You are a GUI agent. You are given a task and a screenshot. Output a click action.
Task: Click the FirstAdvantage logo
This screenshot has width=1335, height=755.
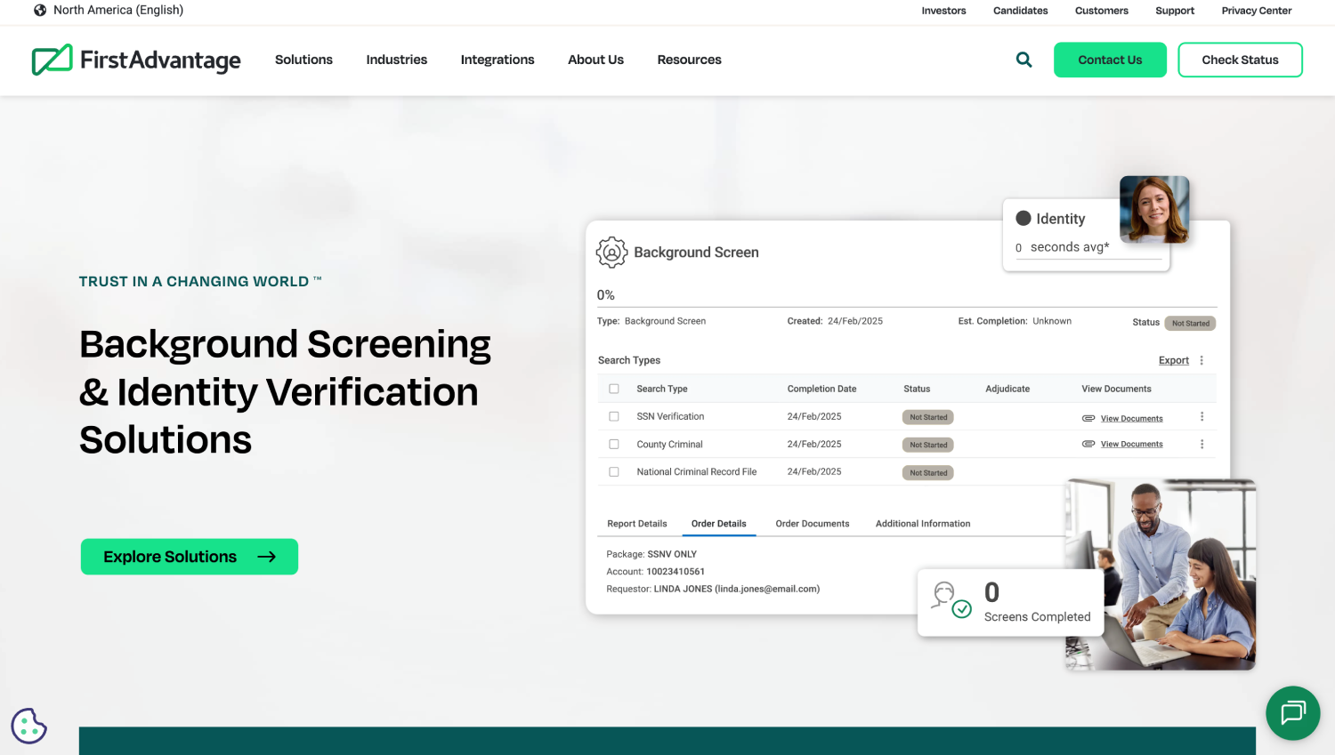(136, 60)
